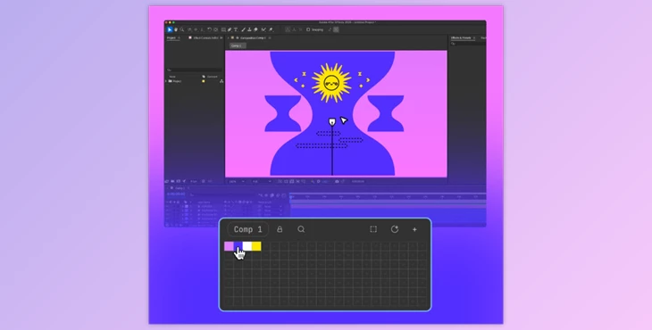The width and height of the screenshot is (652, 330).
Task: Click the Comp 1 button in palette panel
Action: click(247, 229)
